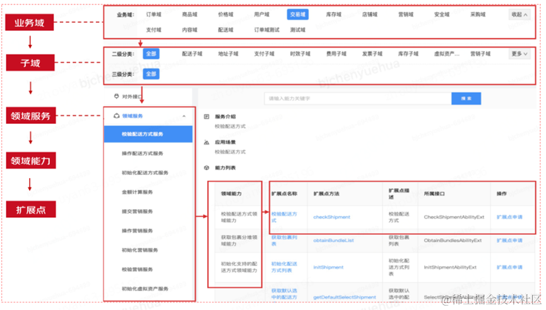Select 全部 in 三级分类 row
The width and height of the screenshot is (546, 310).
click(x=151, y=75)
